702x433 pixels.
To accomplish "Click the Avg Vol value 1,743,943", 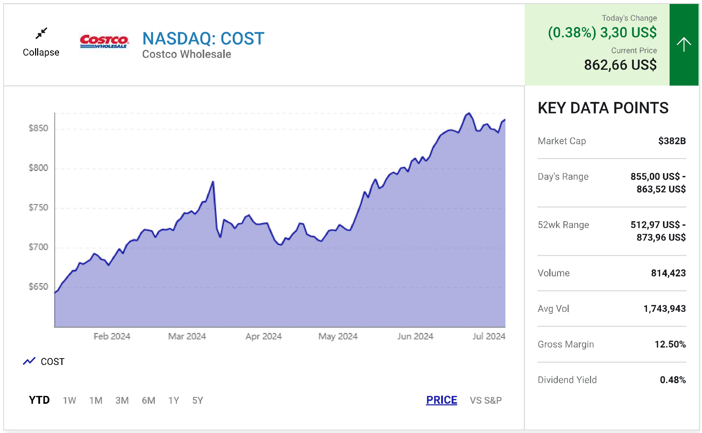I will coord(665,308).
